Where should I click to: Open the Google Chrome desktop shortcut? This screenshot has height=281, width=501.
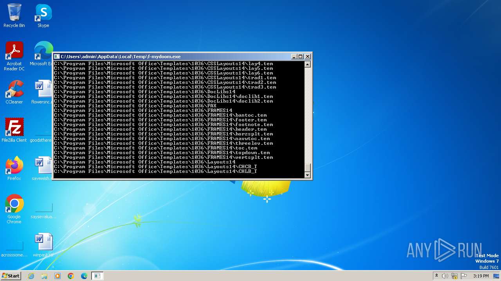point(14,209)
